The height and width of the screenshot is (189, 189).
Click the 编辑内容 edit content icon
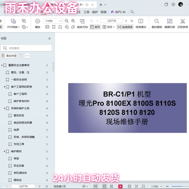tap(170, 21)
